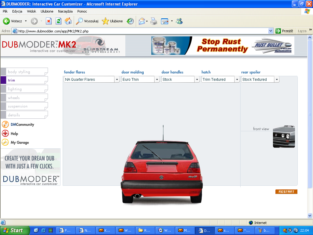Click the page icon in the address bar

tap(15, 31)
